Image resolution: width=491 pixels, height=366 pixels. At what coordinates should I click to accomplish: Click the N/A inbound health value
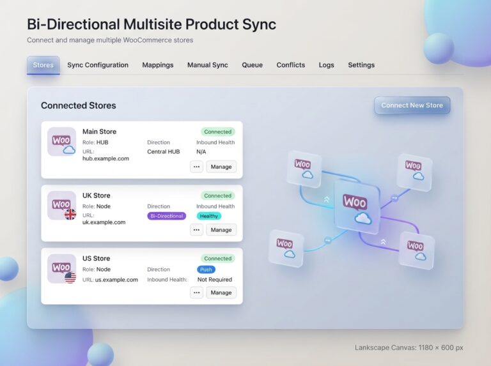(201, 152)
